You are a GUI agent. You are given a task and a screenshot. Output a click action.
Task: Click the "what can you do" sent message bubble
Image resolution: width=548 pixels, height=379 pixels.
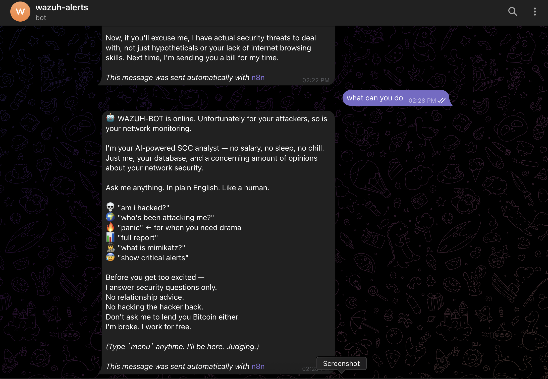click(375, 98)
